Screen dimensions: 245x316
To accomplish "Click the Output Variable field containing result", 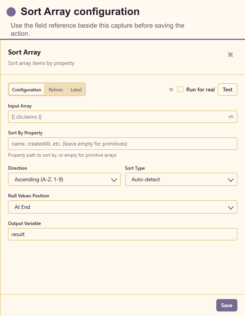I will [x=122, y=234].
